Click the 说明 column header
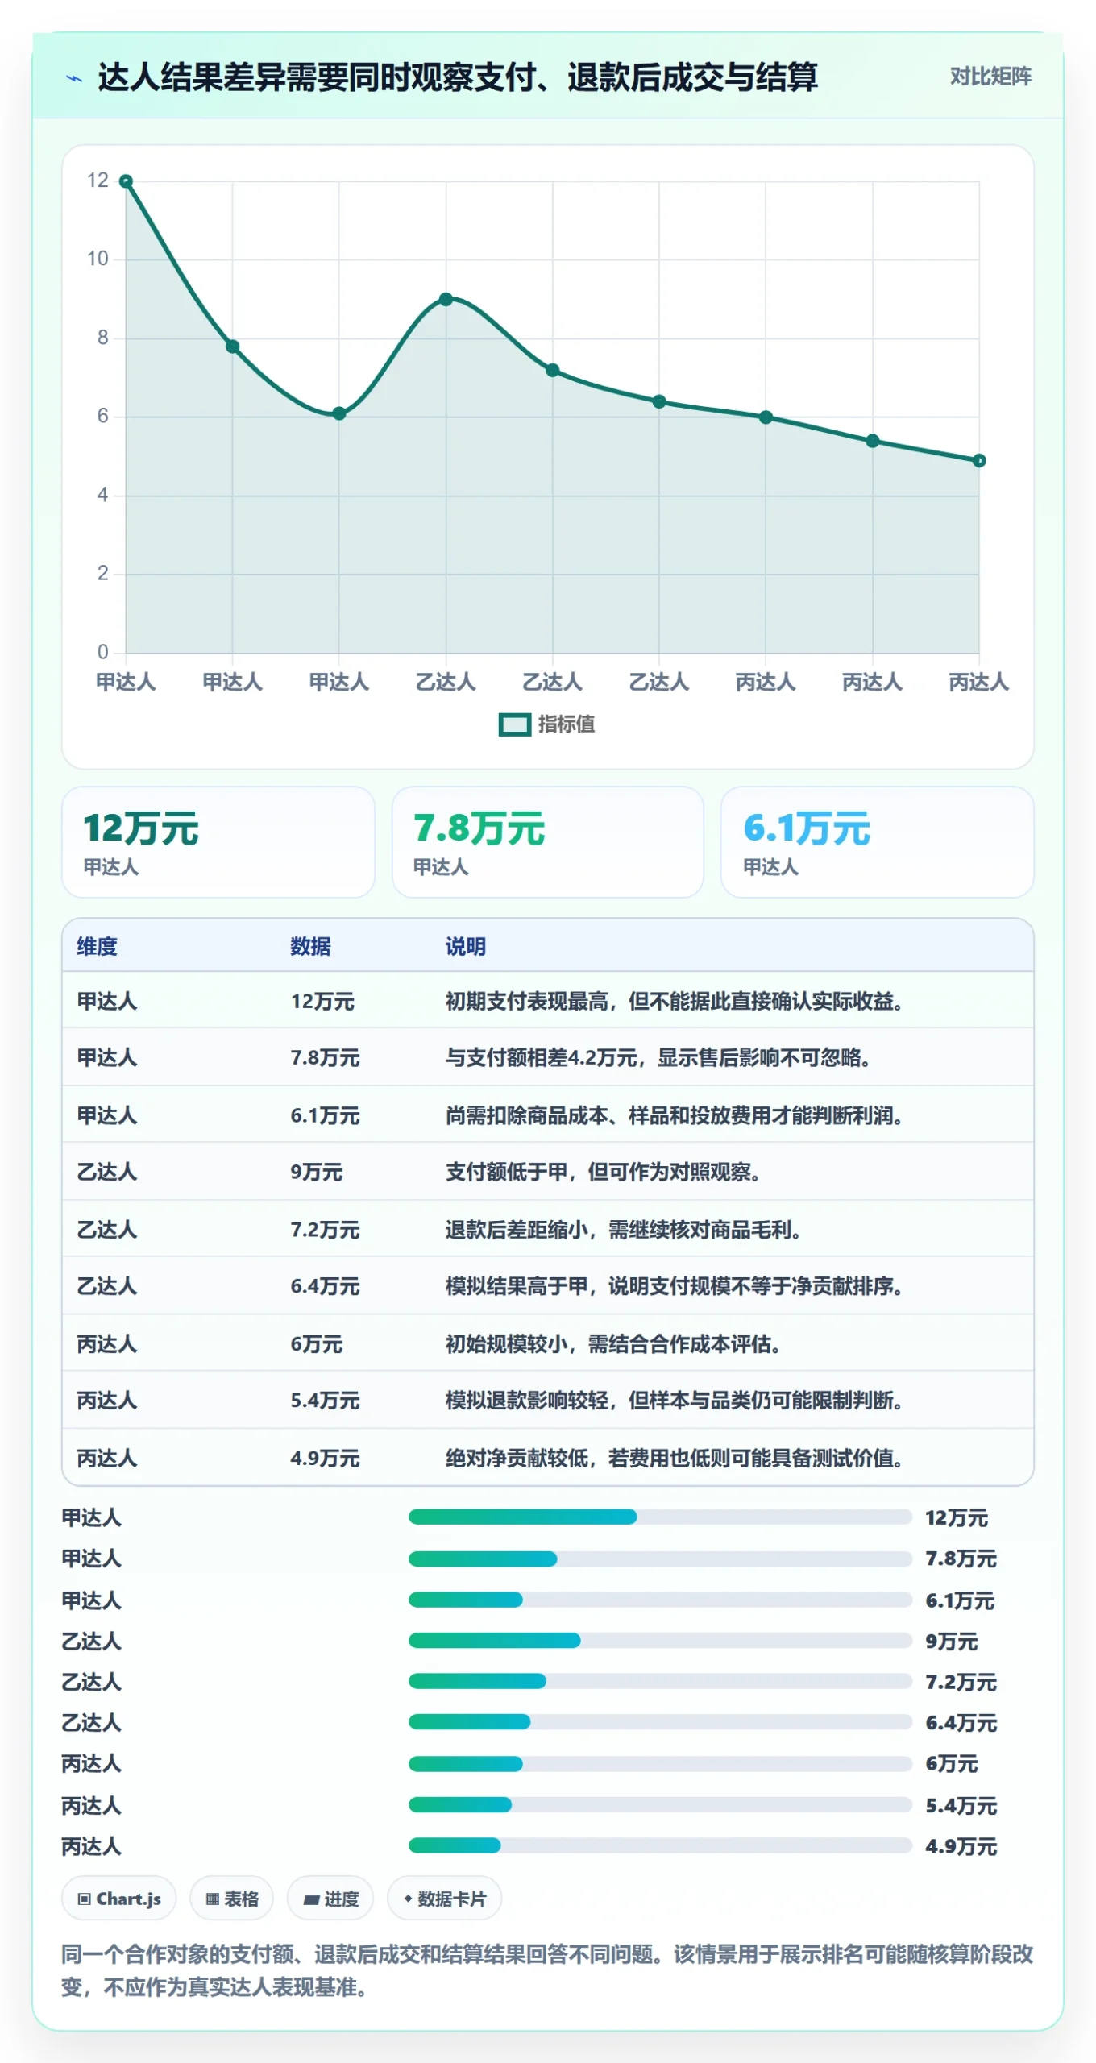Screen dimensions: 1096x2063 pos(466,946)
